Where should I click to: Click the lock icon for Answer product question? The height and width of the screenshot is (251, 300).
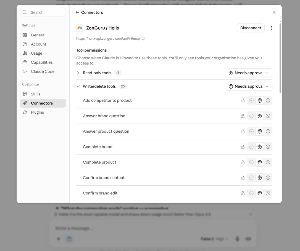click(x=243, y=131)
